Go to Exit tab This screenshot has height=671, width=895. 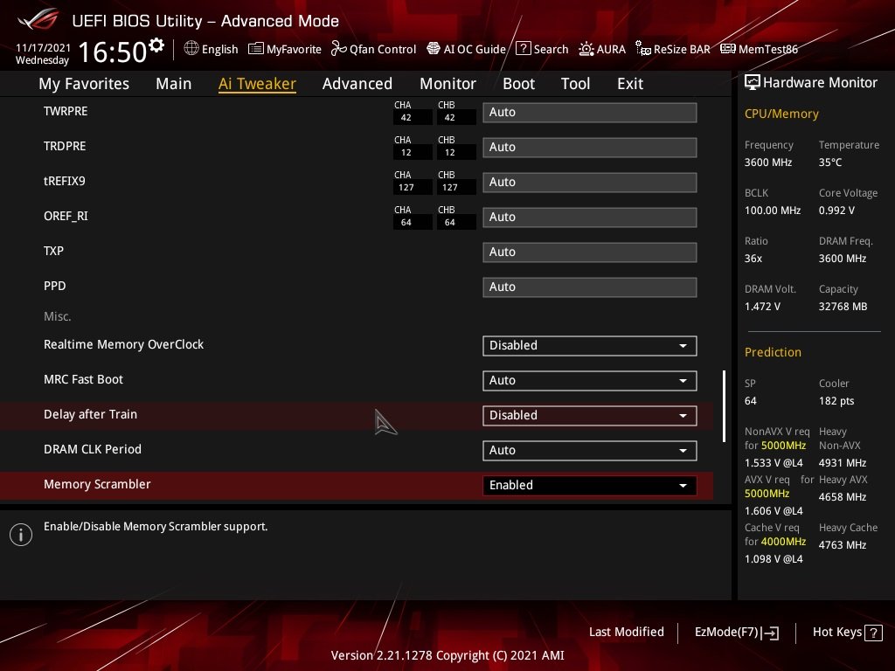tap(630, 84)
